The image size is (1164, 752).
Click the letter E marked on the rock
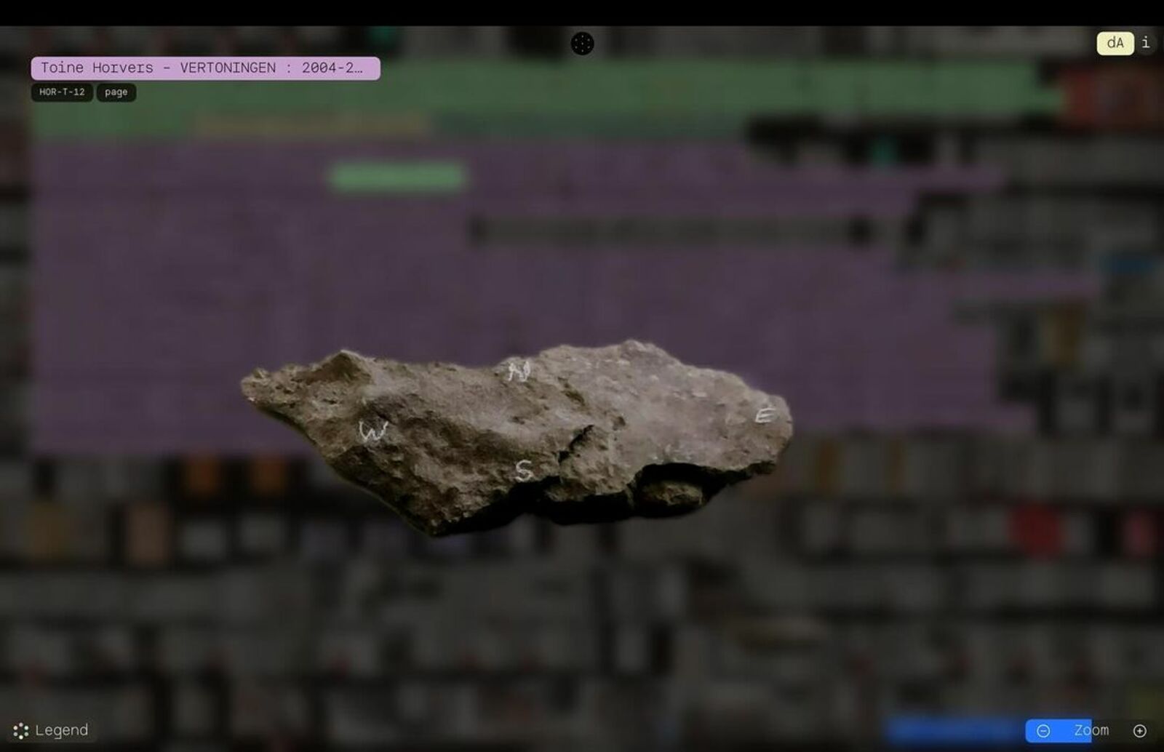pos(763,415)
